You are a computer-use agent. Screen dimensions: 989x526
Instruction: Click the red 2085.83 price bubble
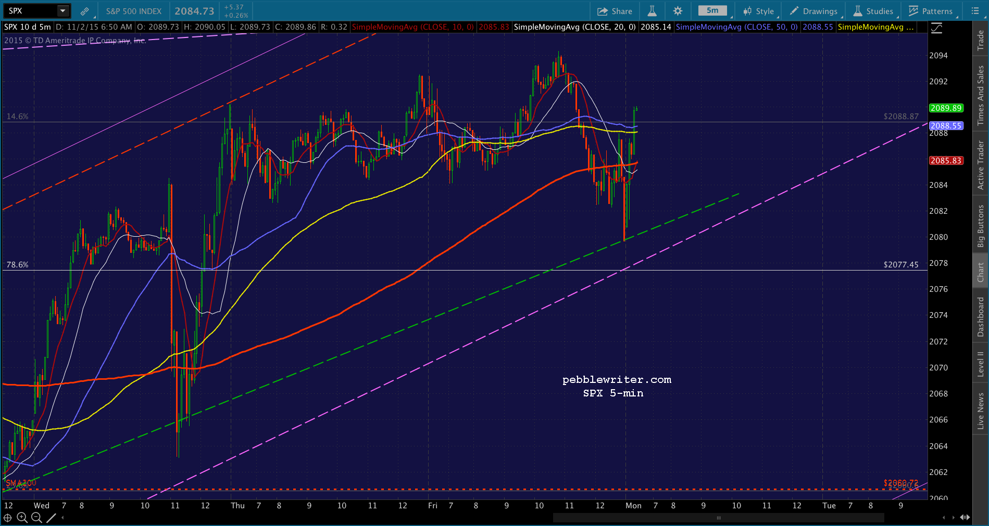pos(946,161)
